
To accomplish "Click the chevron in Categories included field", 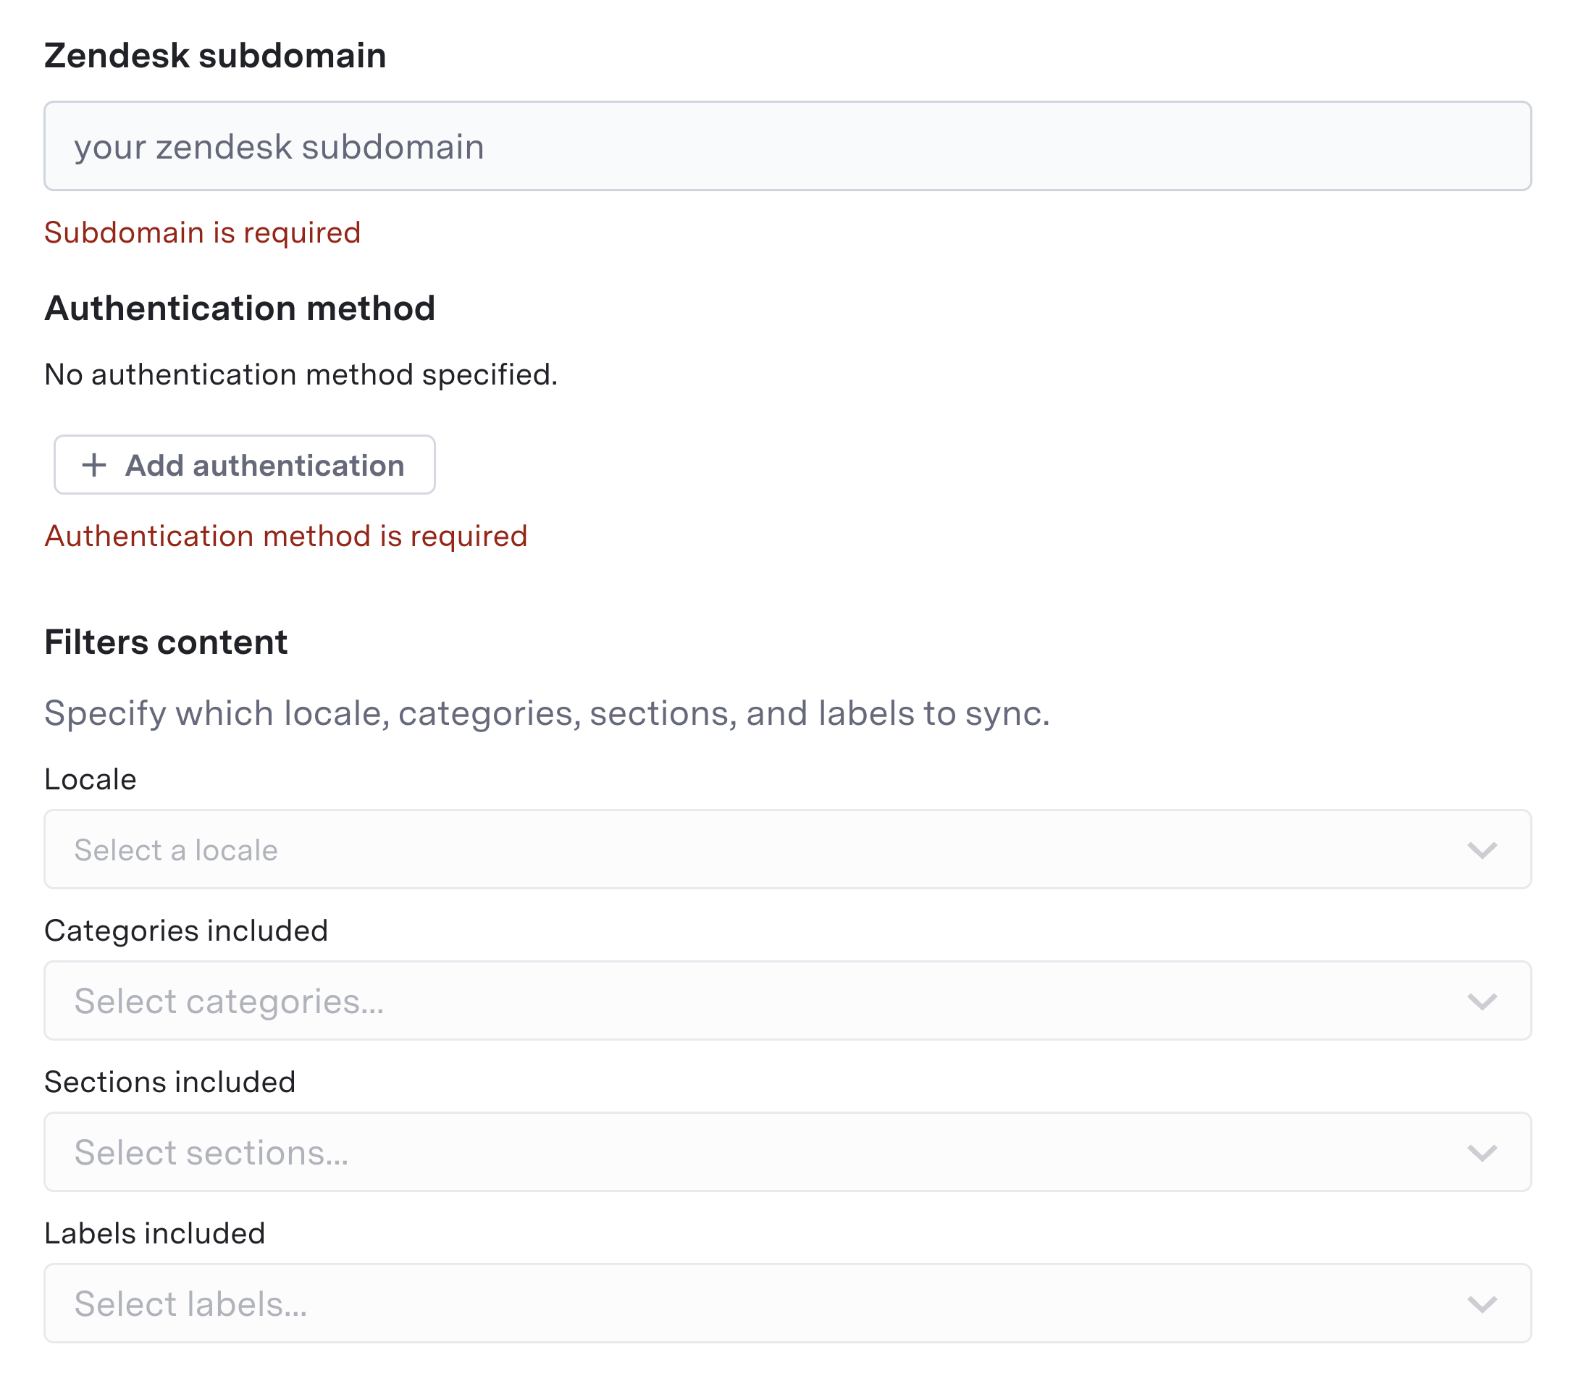I will click(x=1481, y=1002).
